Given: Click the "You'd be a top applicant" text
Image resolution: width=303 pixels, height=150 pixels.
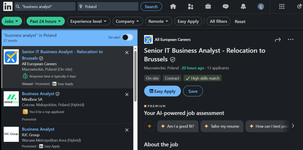Looking at the screenshot, I should [x=47, y=112].
